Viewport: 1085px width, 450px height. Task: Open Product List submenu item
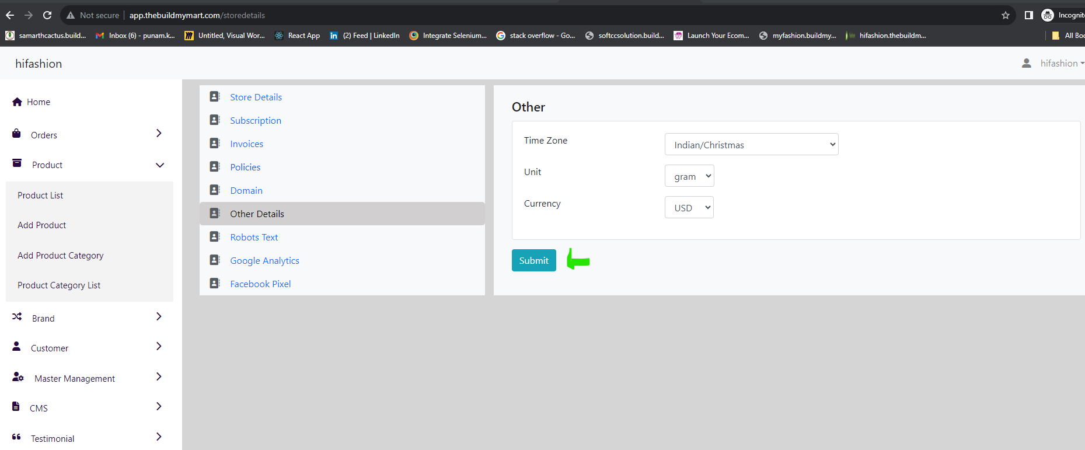40,196
